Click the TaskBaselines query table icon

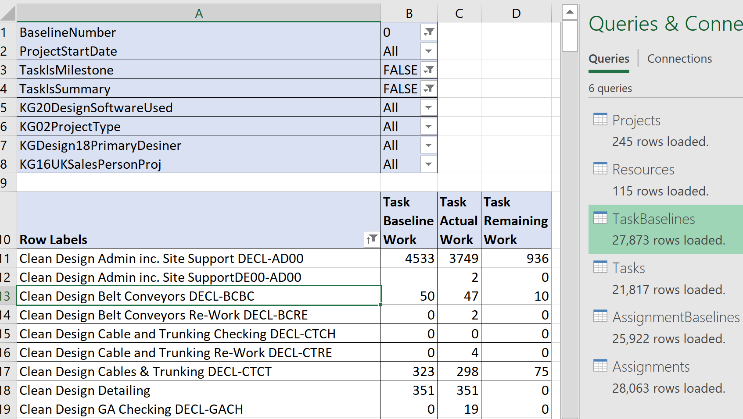pos(600,218)
